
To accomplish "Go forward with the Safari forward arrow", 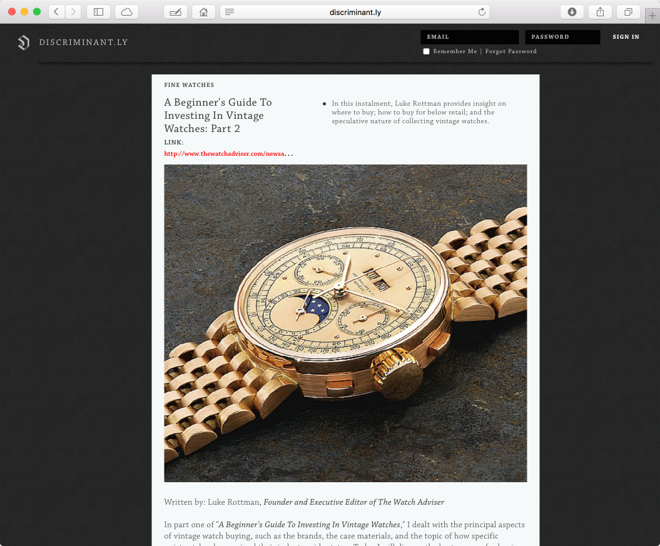I will (x=73, y=12).
